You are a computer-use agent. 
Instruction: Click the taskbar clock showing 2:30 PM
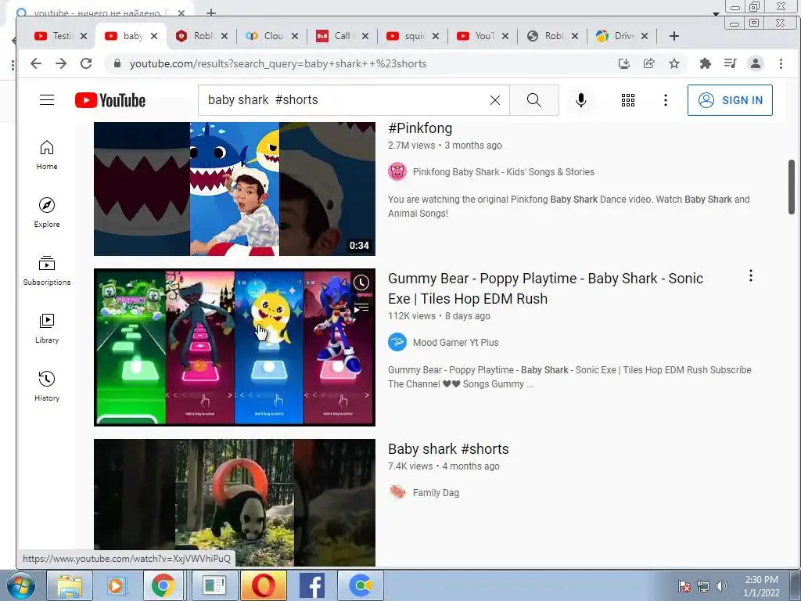tap(761, 586)
